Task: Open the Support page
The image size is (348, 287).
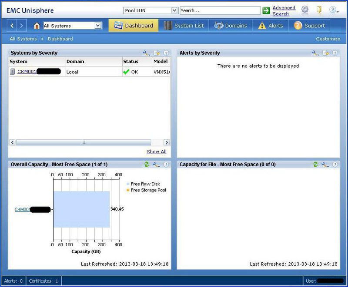Action: pos(310,25)
